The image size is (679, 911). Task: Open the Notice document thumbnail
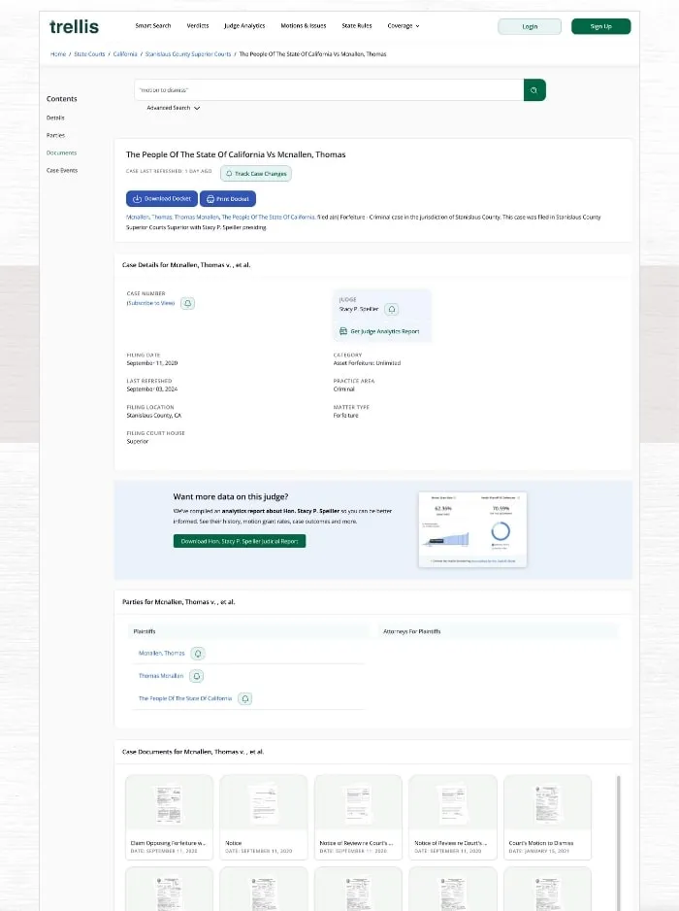264,817
